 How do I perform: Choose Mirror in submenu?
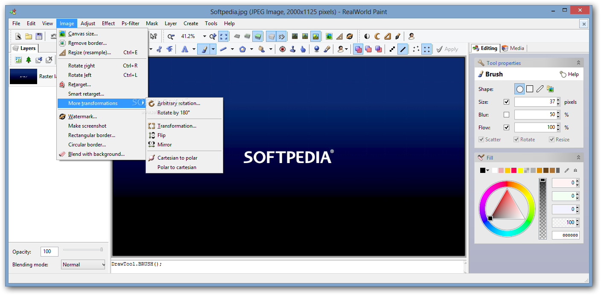184,145
